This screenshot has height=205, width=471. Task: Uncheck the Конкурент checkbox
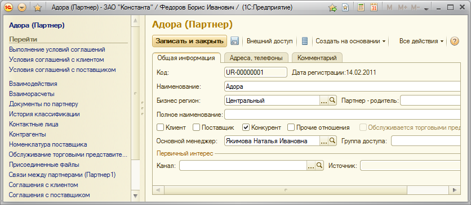(x=246, y=127)
